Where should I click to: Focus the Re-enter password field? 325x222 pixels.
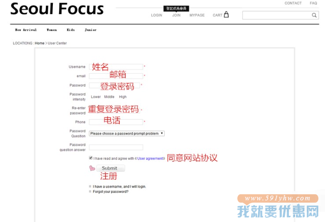(x=114, y=110)
